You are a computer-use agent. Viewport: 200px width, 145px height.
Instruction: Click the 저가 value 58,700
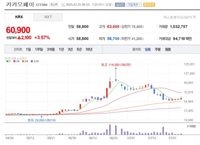pos(113,39)
